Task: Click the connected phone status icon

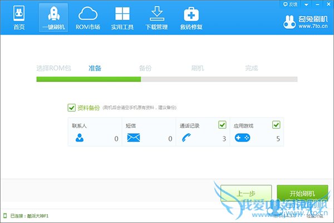Action: [x=5, y=216]
